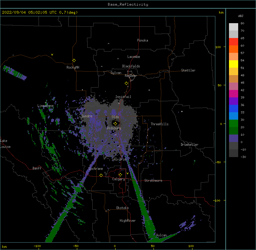
Task: Click the yellow diamond marker at Olds radar site
Action: click(115, 124)
